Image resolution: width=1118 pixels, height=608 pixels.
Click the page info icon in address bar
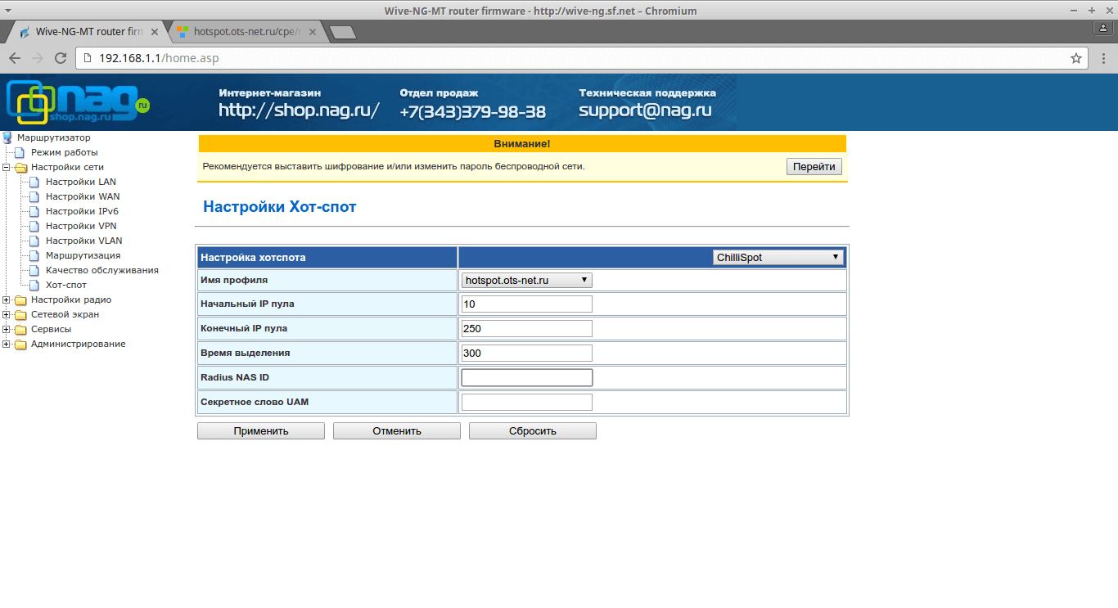(89, 58)
